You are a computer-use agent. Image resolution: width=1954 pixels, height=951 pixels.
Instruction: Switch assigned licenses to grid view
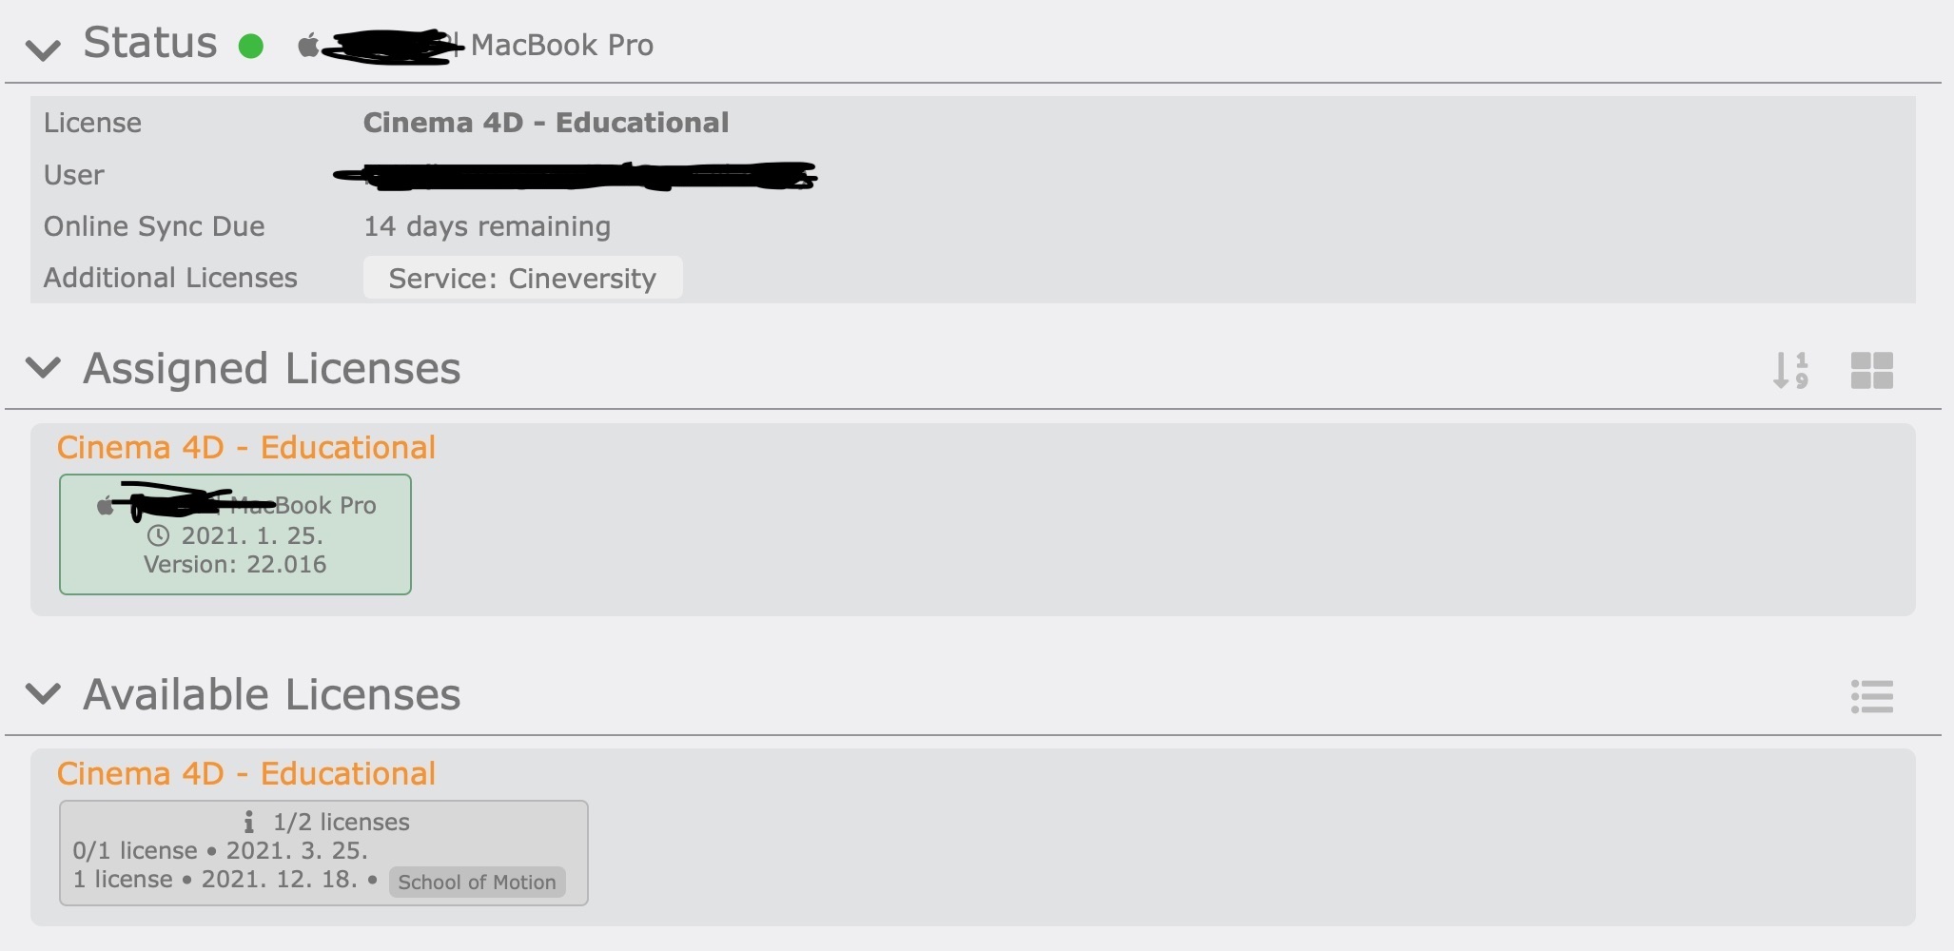(1871, 370)
